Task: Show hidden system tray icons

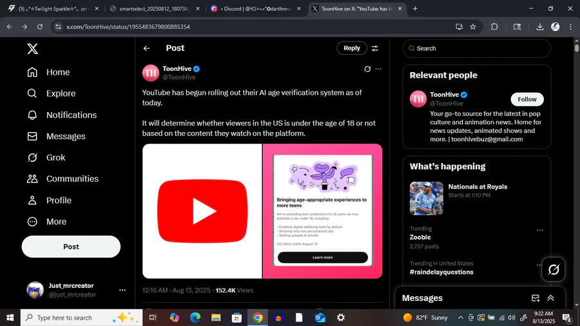Action: pyautogui.click(x=460, y=318)
